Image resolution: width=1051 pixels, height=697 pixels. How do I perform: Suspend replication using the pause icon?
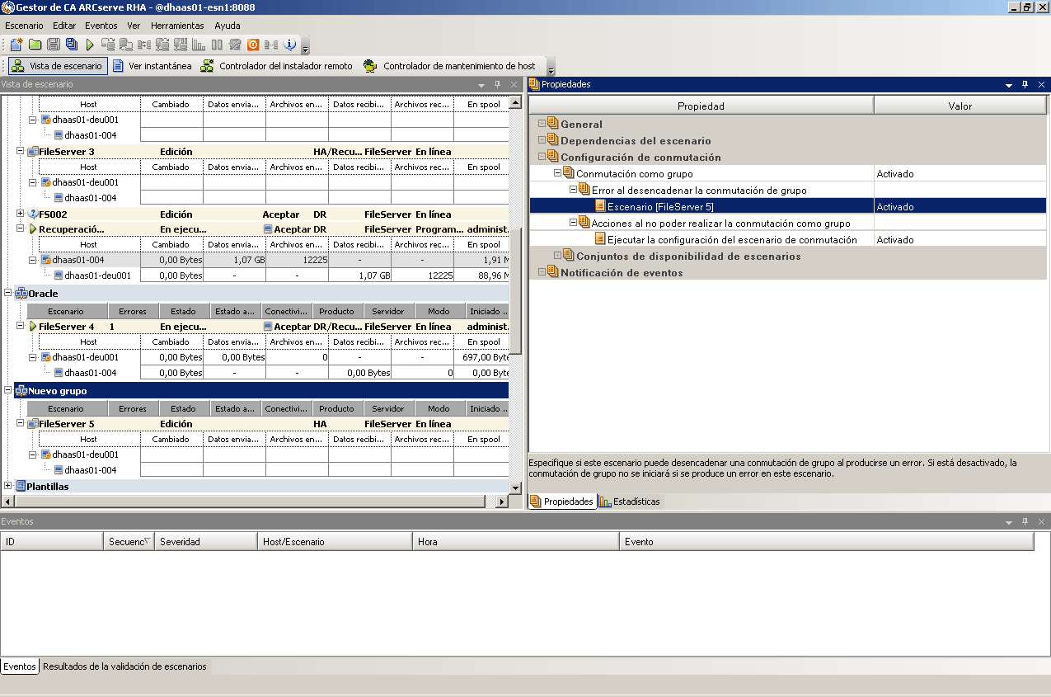pyautogui.click(x=216, y=45)
